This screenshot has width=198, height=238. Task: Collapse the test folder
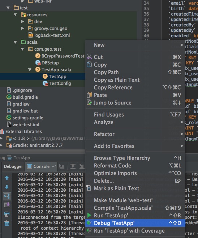click(x=8, y=8)
